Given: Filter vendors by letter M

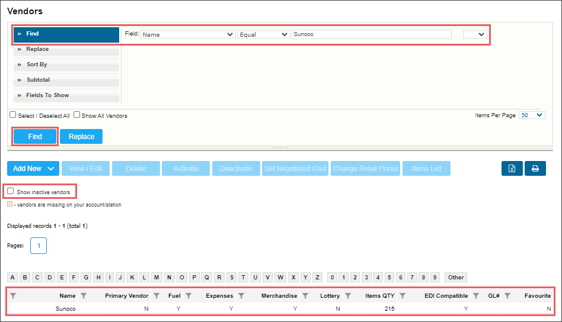Looking at the screenshot, I should [x=157, y=277].
